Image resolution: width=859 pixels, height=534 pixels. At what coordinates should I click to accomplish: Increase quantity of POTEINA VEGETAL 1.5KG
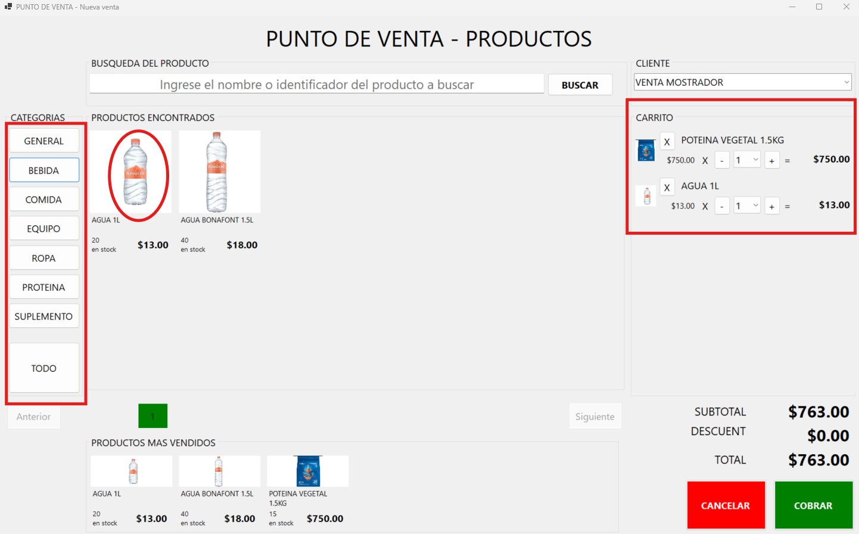[772, 160]
